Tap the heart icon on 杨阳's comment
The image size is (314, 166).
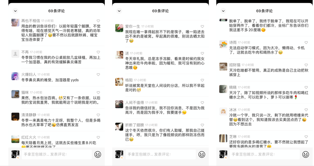pyautogui.click(x=202, y=80)
